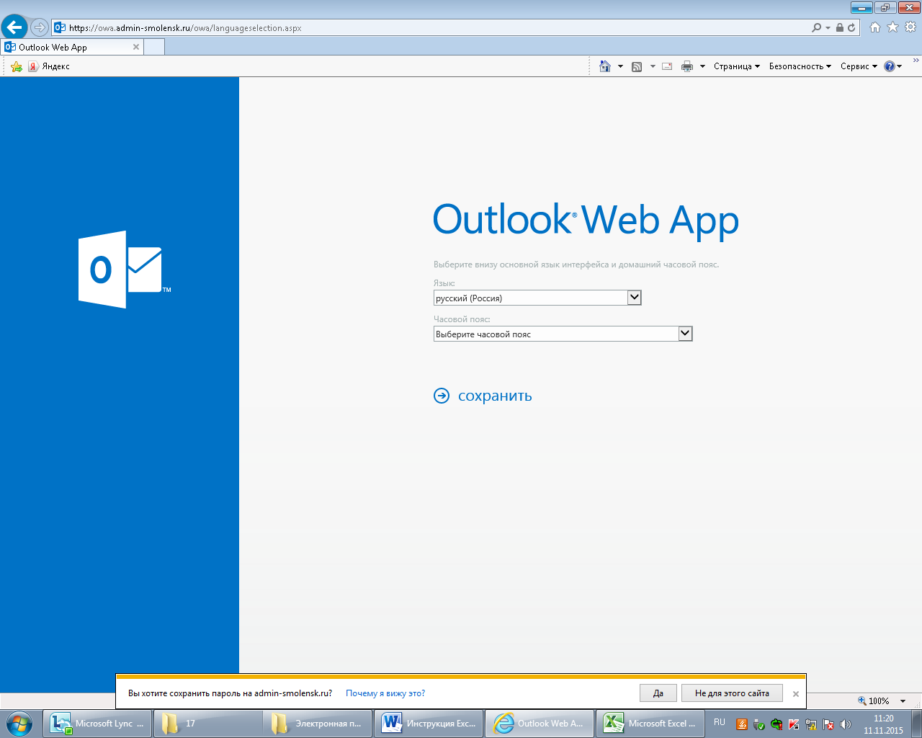922x738 pixels.
Task: Click the browser forward arrow
Action: point(40,27)
